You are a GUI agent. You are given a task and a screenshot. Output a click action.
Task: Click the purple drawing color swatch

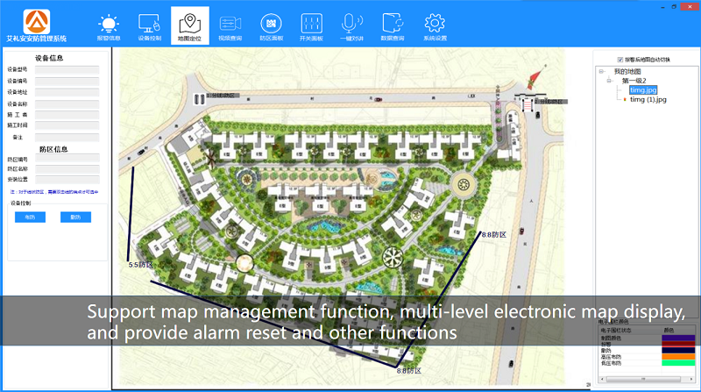(x=678, y=338)
